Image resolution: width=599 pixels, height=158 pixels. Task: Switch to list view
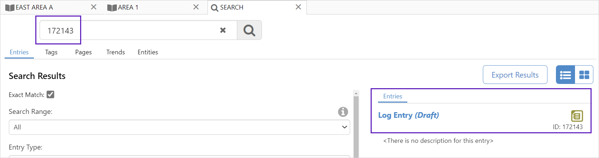click(565, 75)
